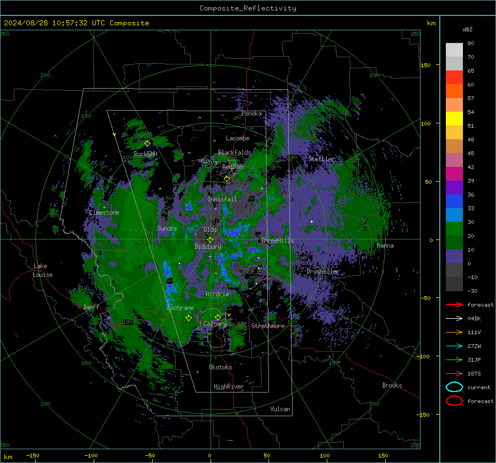
Task: Click the green 31JP arrow icon
Action: (x=454, y=359)
